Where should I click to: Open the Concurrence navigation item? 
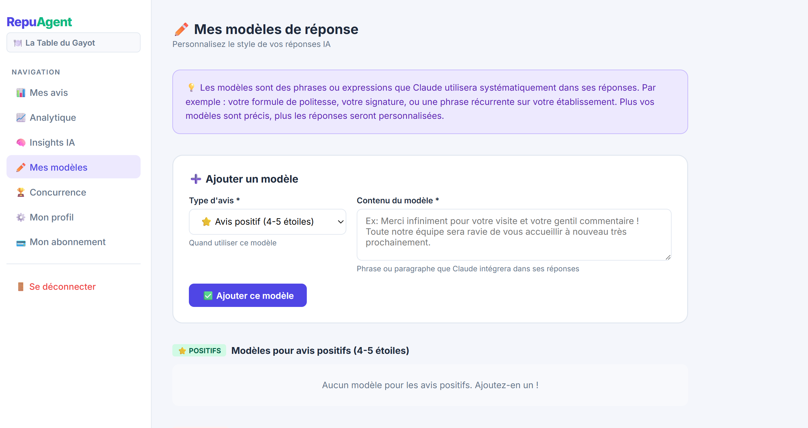(58, 192)
